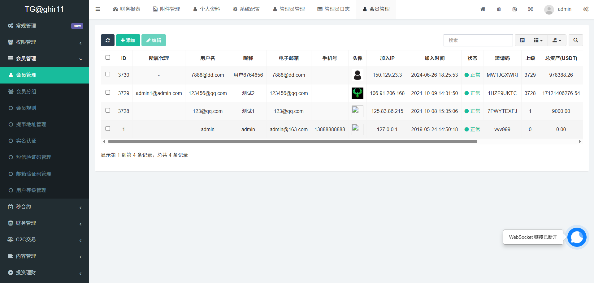
Task: Click the trash clear-cache icon
Action: point(499,9)
